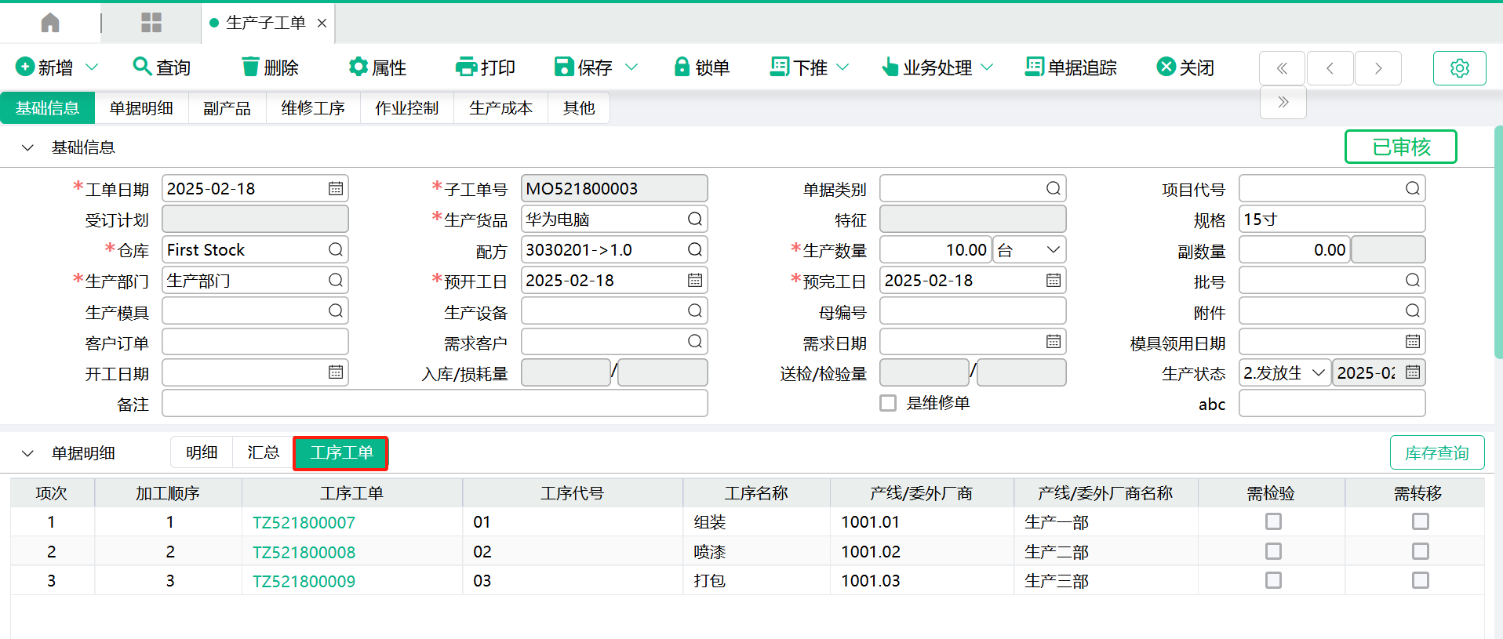Image resolution: width=1503 pixels, height=639 pixels.
Task: Collapse the 基础信息 section
Action: coord(27,147)
